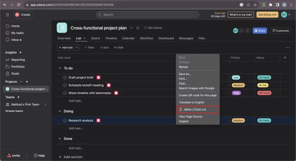Click the Goals sidebar icon

7,73
